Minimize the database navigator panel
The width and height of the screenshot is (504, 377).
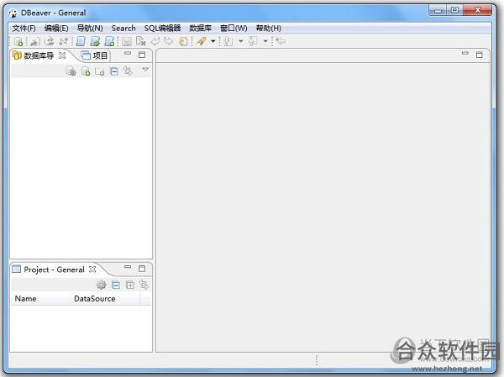click(x=128, y=54)
